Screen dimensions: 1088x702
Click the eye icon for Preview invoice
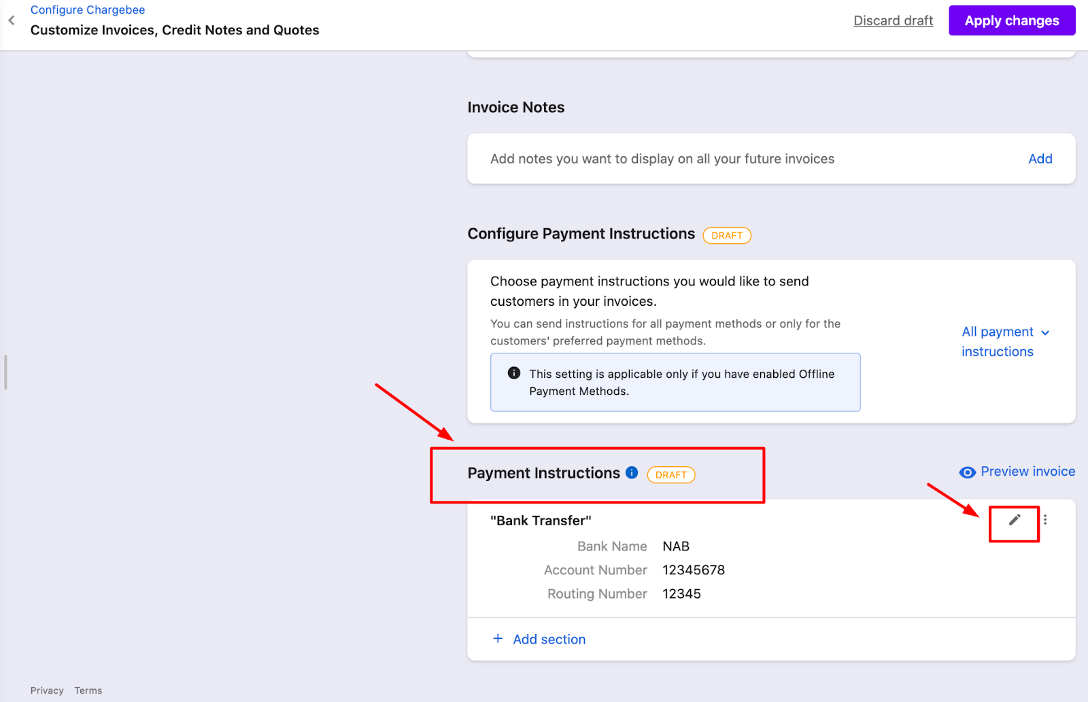pos(967,472)
